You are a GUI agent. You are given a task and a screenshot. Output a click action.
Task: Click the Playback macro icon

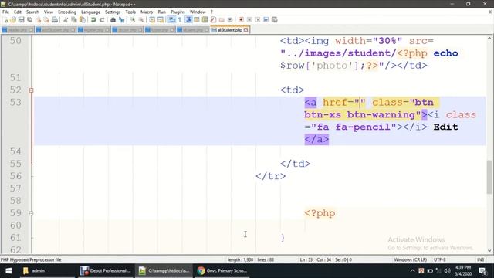(x=258, y=19)
